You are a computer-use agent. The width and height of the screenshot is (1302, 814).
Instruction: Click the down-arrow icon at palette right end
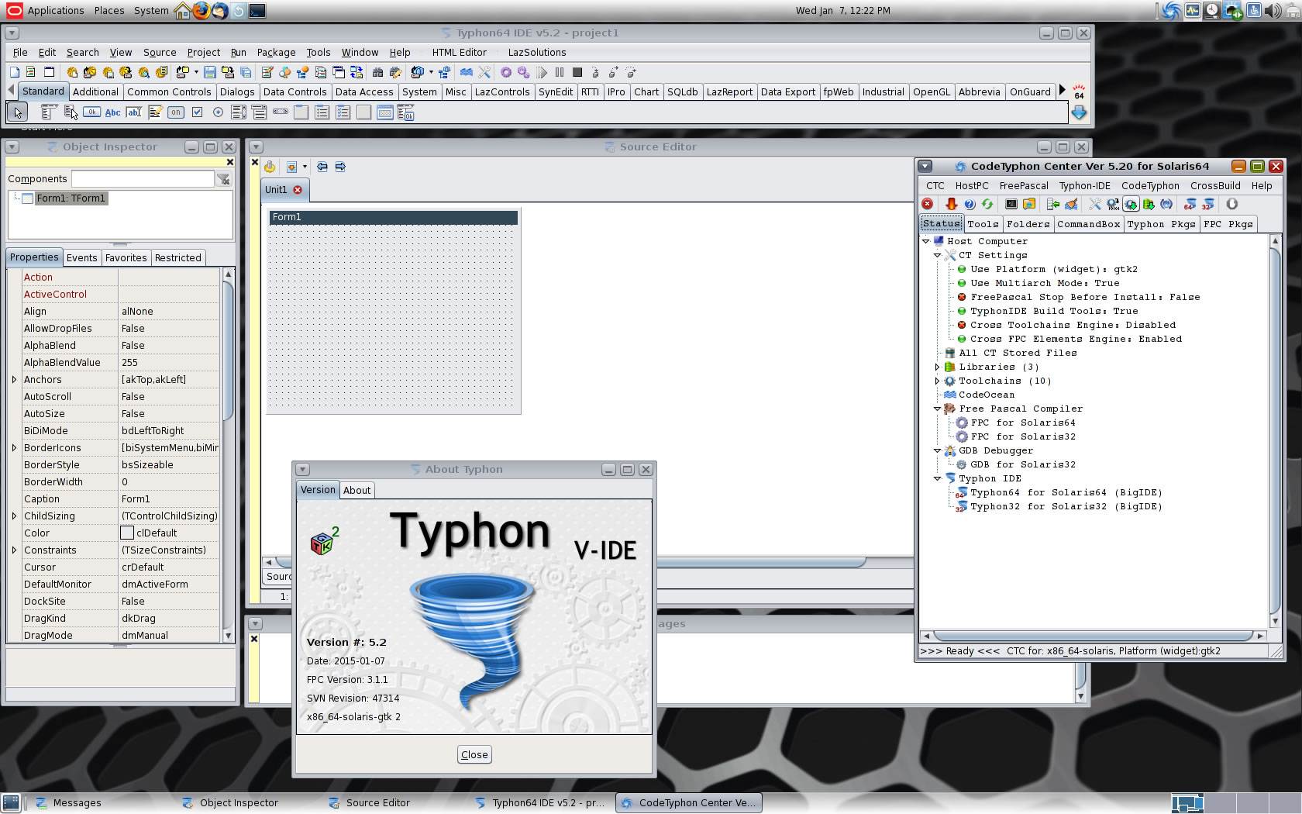click(1079, 113)
